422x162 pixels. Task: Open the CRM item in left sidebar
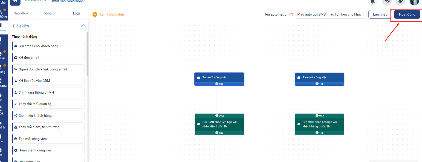[x=3, y=83]
